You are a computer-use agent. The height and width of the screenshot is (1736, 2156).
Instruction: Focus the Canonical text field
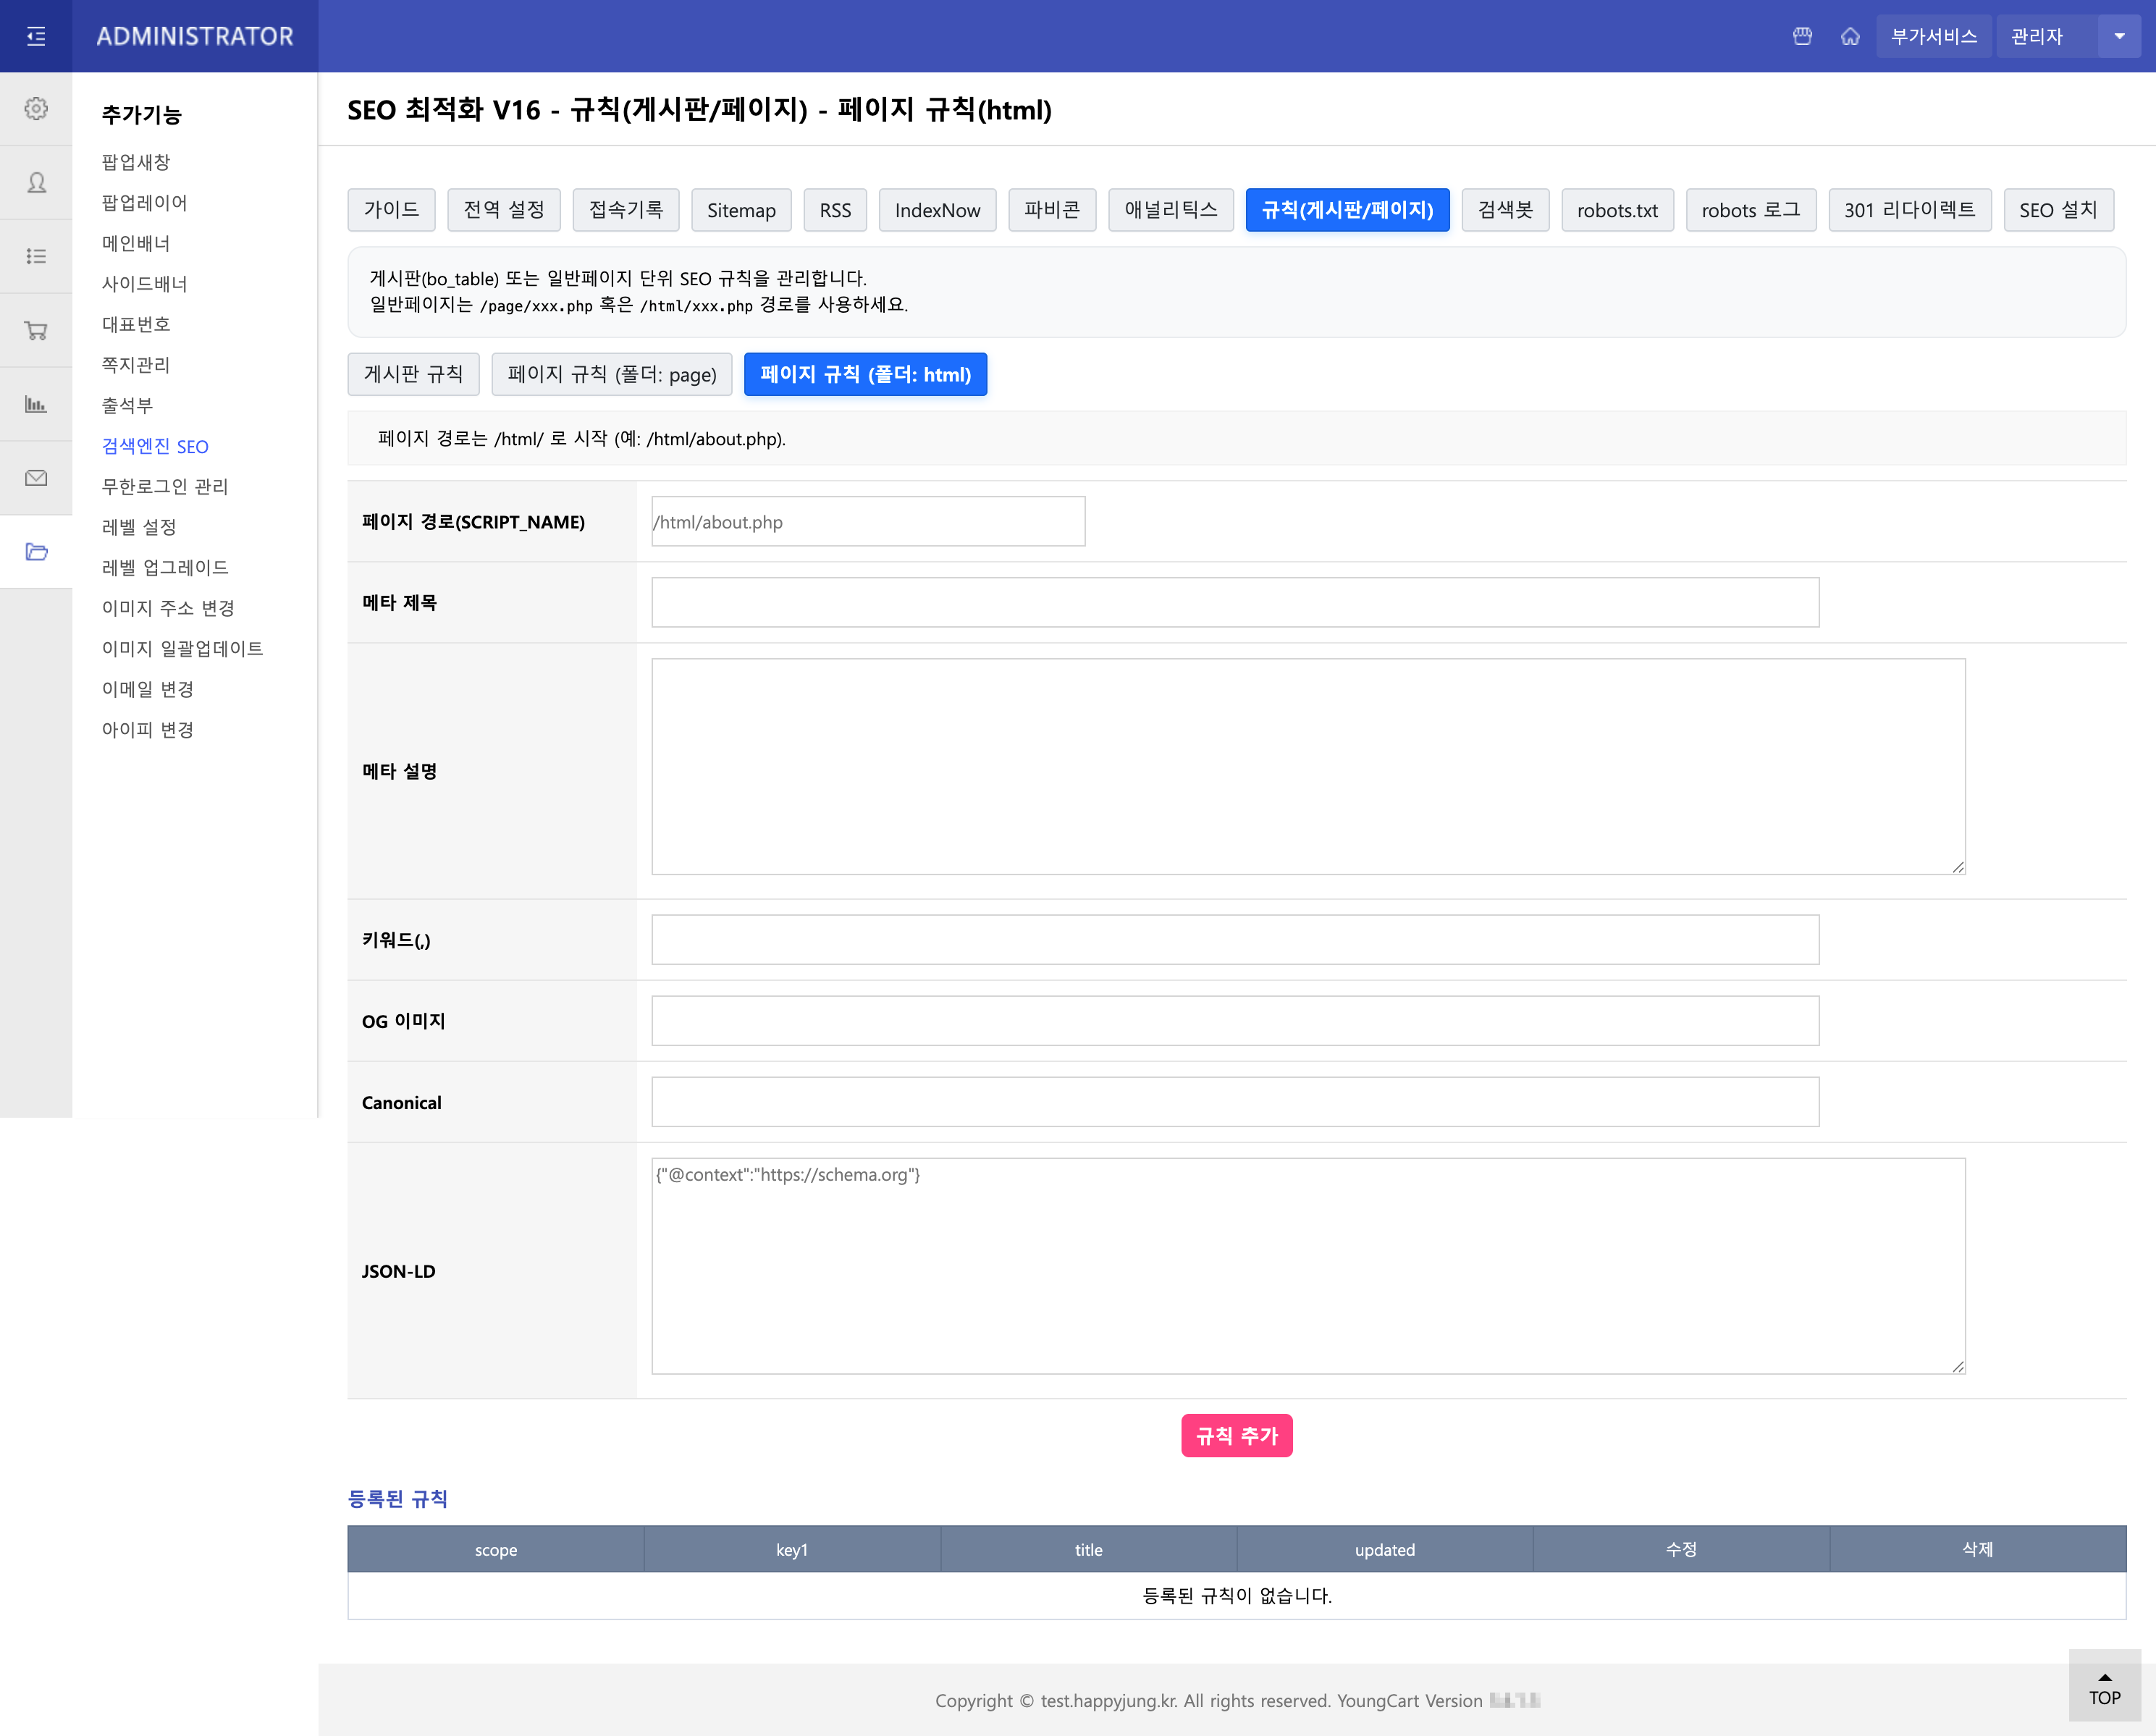[1234, 1102]
